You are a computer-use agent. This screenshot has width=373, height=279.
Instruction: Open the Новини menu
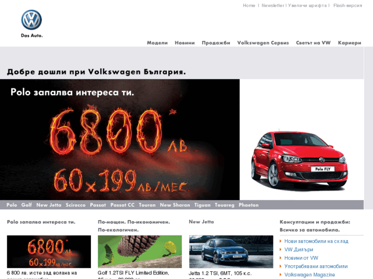click(185, 42)
